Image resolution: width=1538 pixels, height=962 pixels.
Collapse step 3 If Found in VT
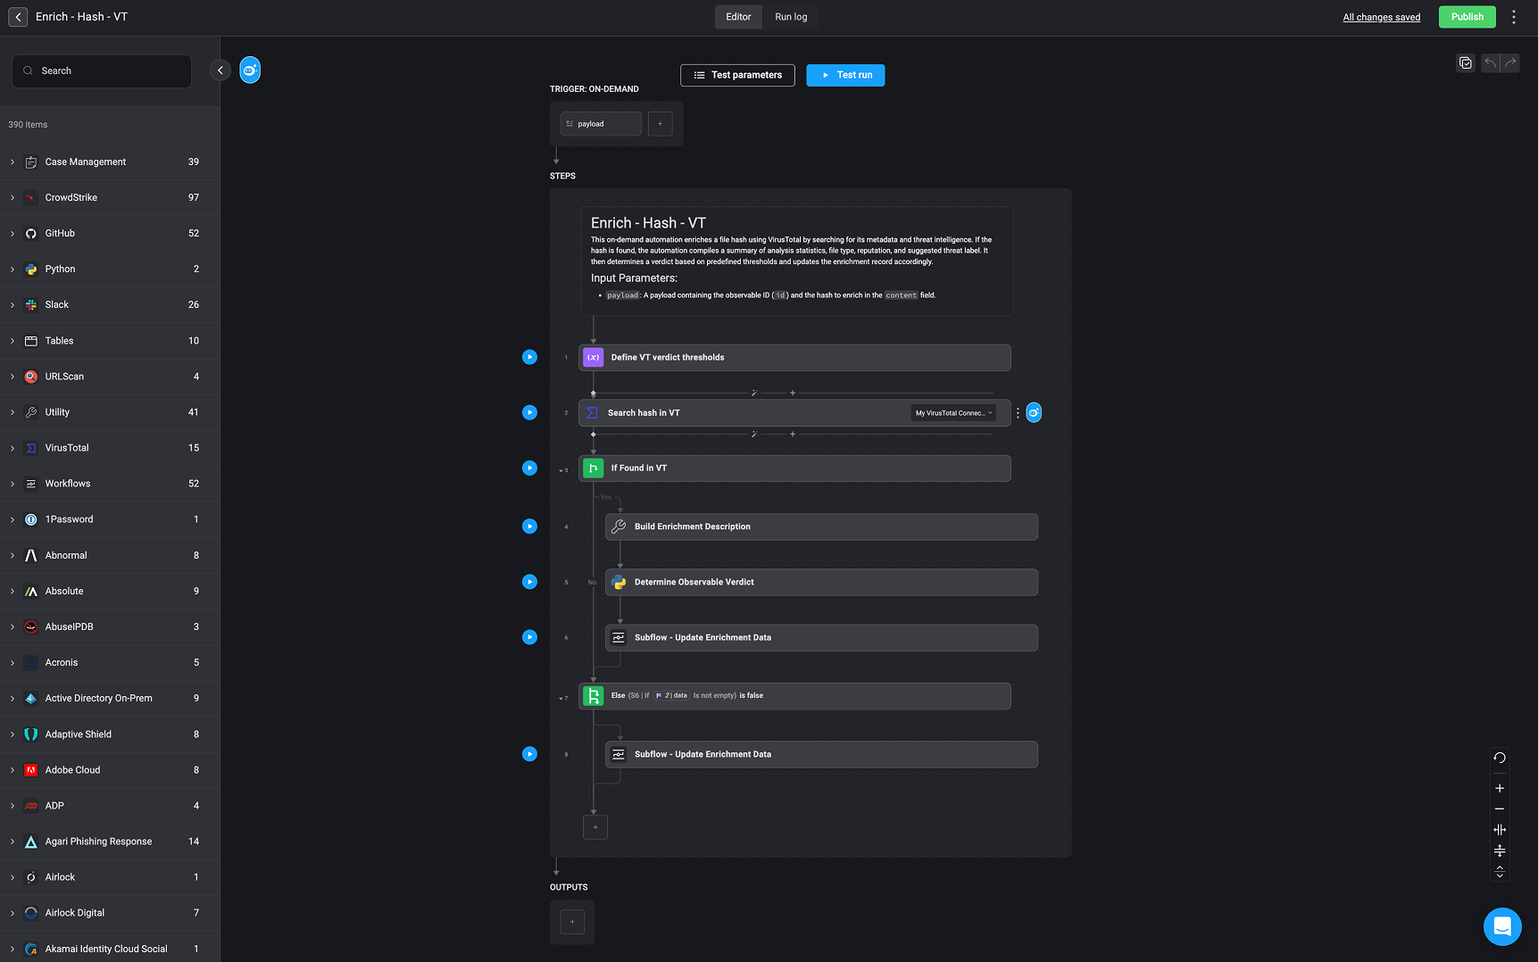click(561, 470)
